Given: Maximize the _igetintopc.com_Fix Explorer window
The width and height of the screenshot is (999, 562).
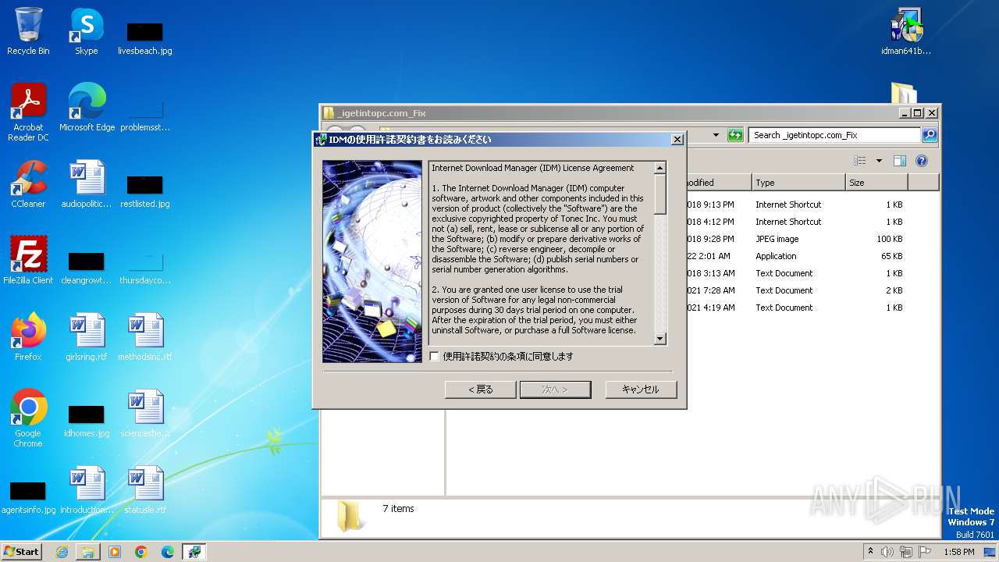Looking at the screenshot, I should pyautogui.click(x=918, y=112).
